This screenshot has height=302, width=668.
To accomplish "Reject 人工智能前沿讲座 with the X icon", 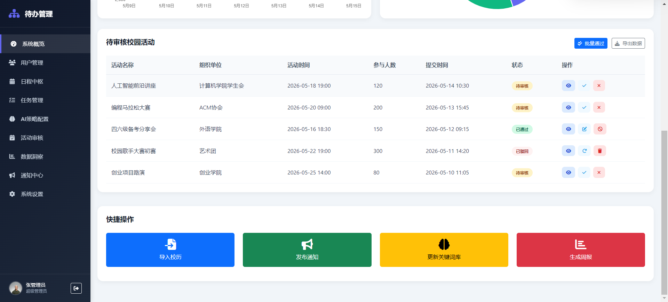I will [x=599, y=85].
